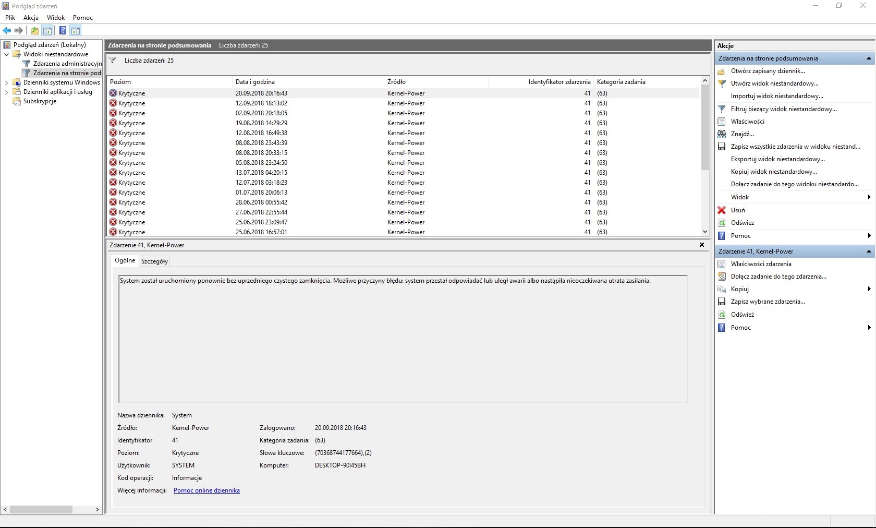Sort by Kategoria zadania column header
The height and width of the screenshot is (528, 876).
[x=646, y=82]
